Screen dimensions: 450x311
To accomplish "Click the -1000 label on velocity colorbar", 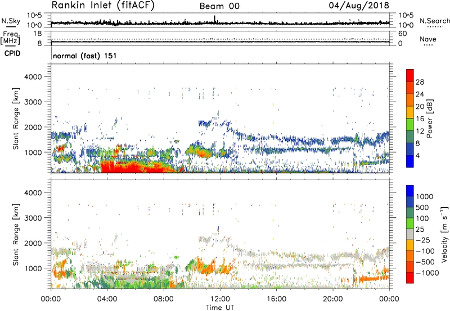I will (x=427, y=273).
